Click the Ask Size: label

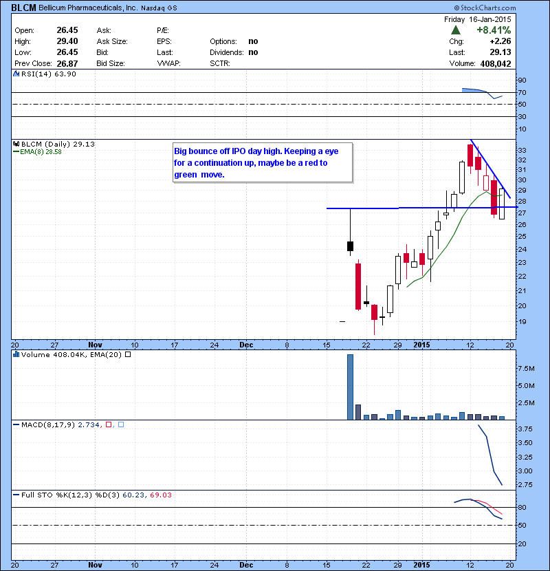click(x=112, y=41)
